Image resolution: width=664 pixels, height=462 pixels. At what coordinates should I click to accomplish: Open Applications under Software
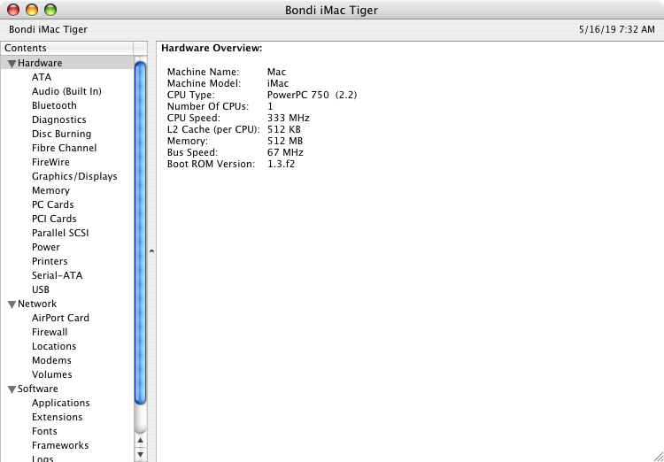click(x=60, y=403)
